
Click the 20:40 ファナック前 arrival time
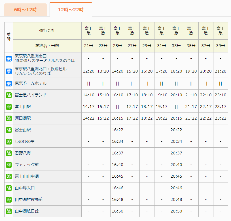pos(176,165)
